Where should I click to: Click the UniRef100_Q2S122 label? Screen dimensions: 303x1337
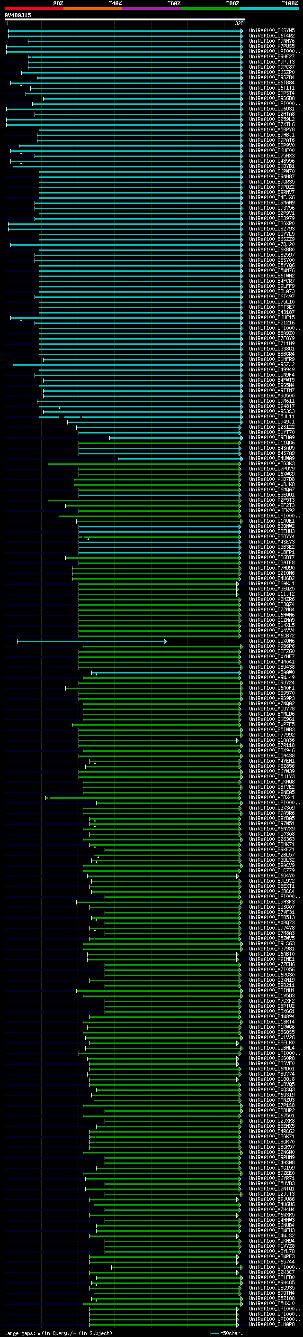[x=271, y=427]
